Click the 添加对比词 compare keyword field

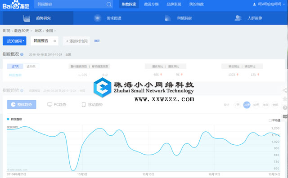[76, 41]
